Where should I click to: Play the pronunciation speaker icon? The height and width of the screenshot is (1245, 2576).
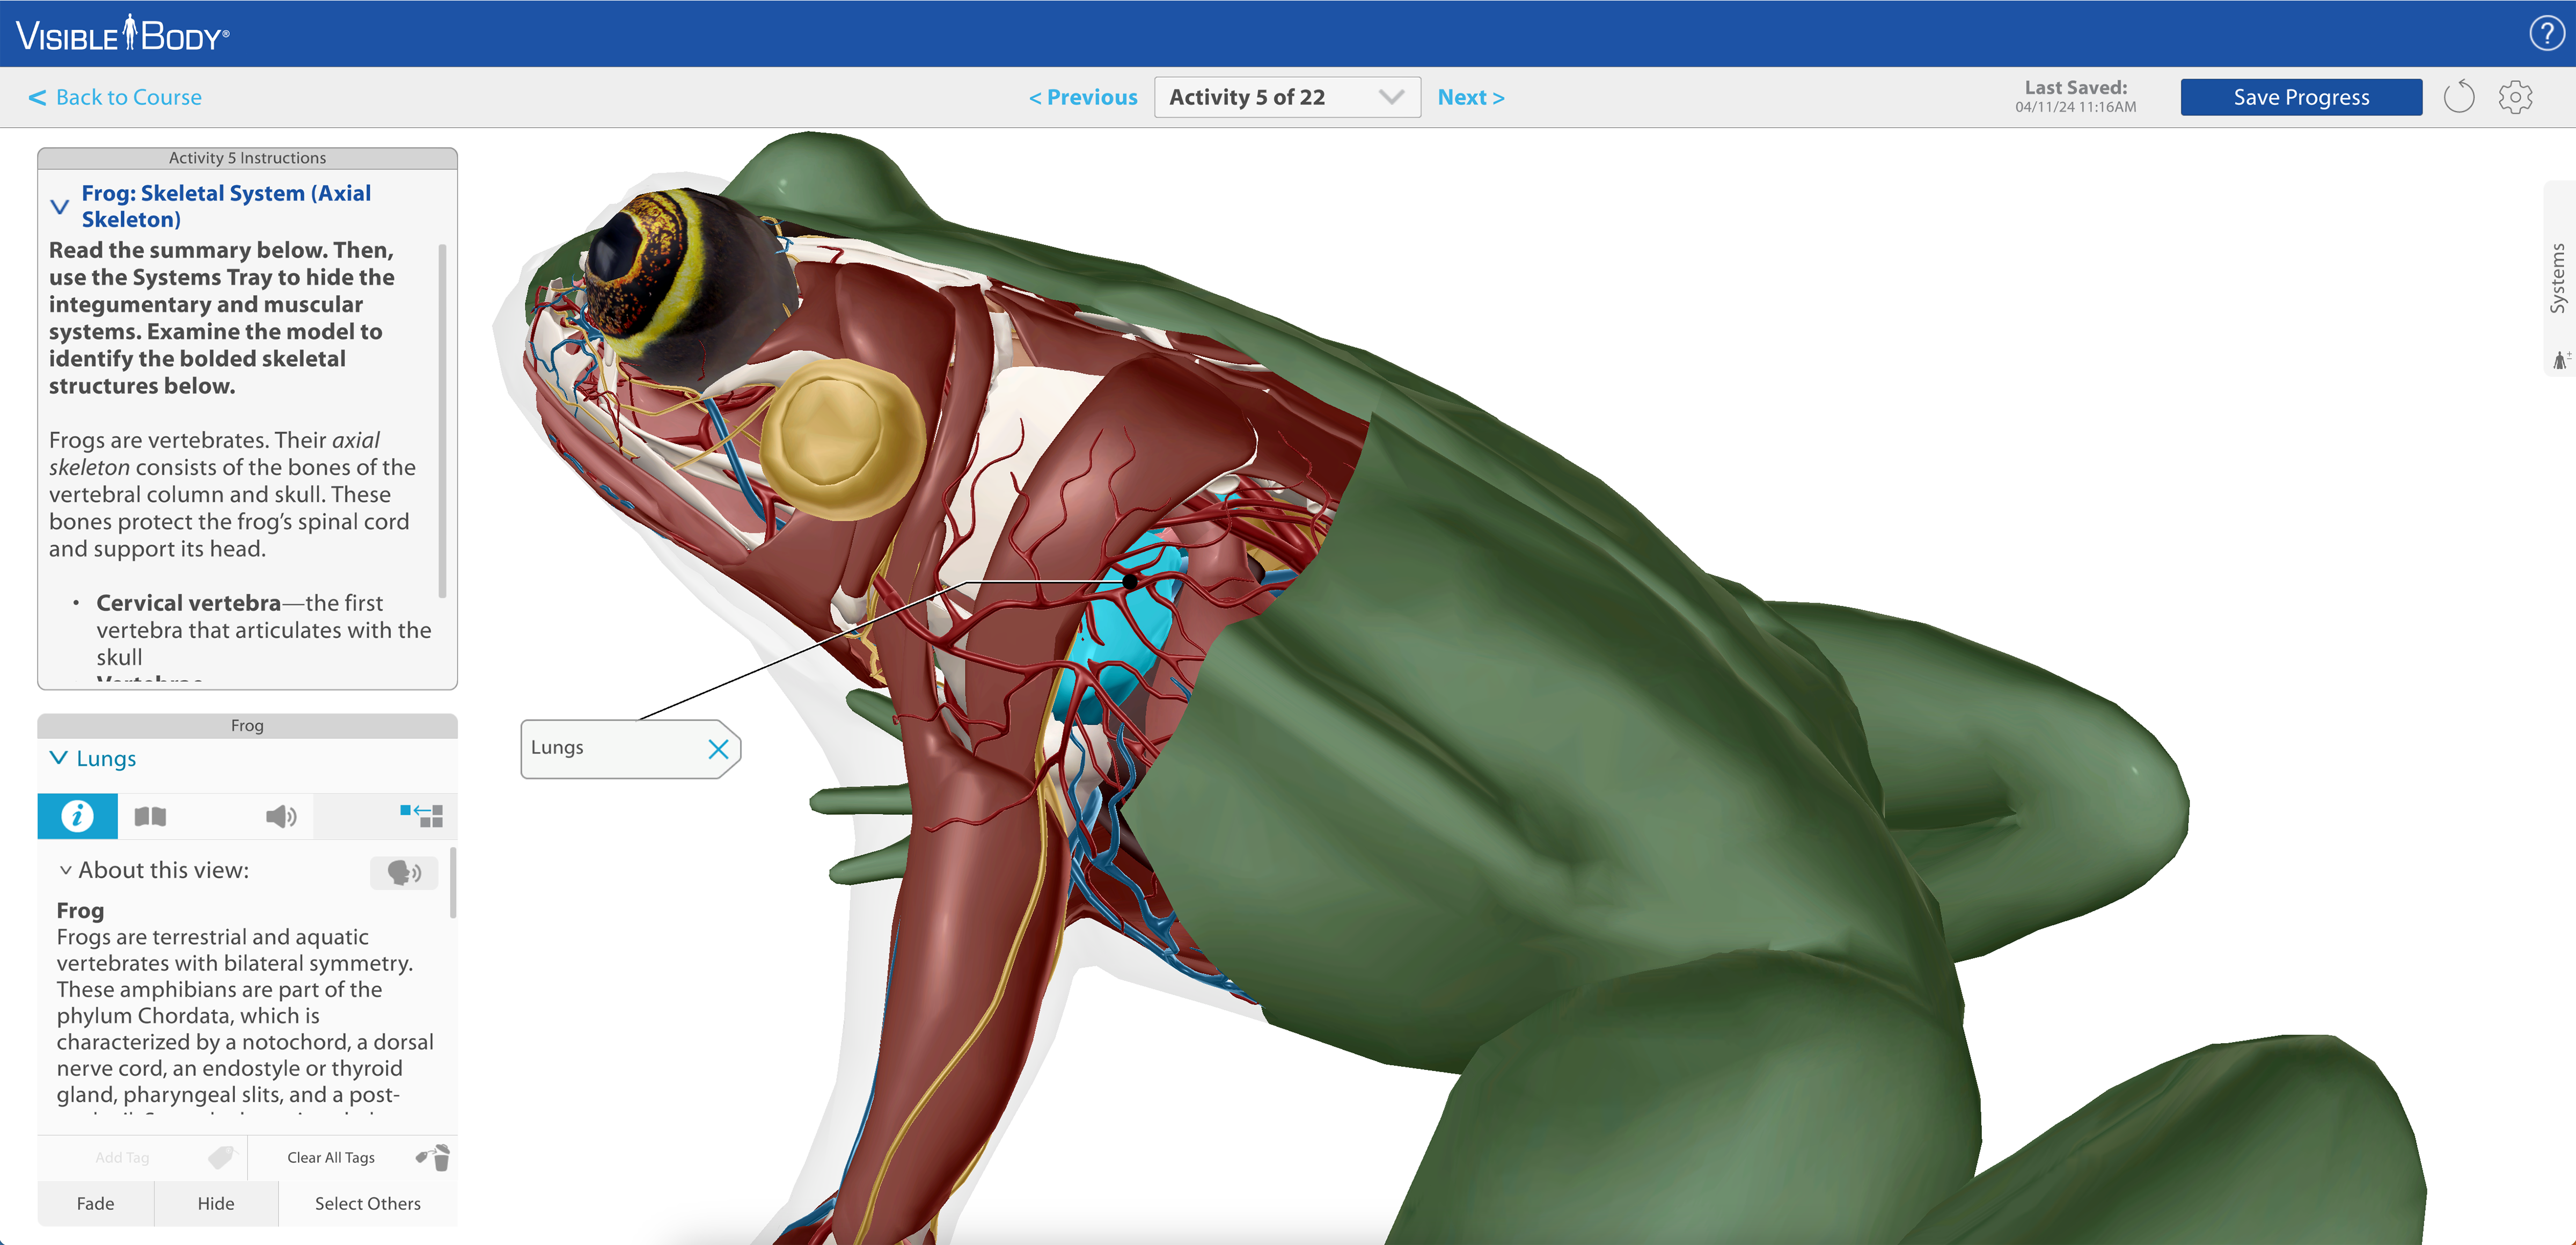pos(281,816)
